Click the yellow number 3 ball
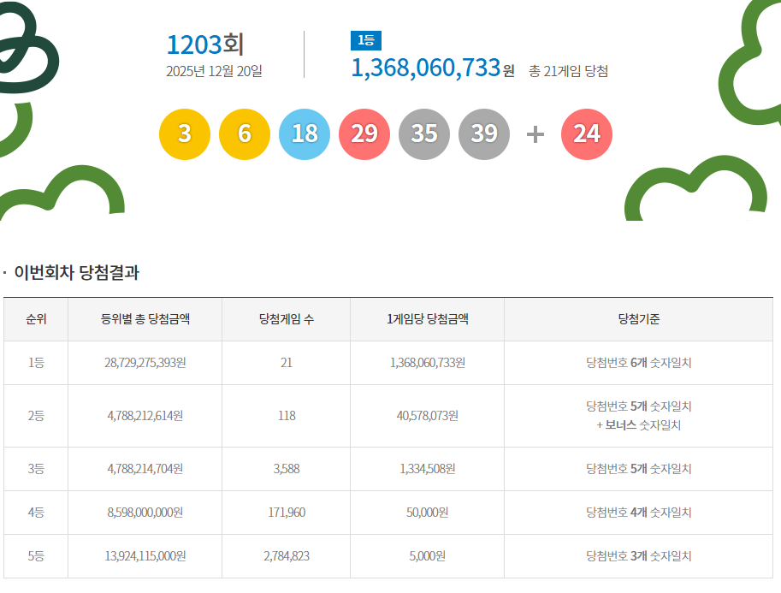Screen dimensions: 781x593 point(185,134)
